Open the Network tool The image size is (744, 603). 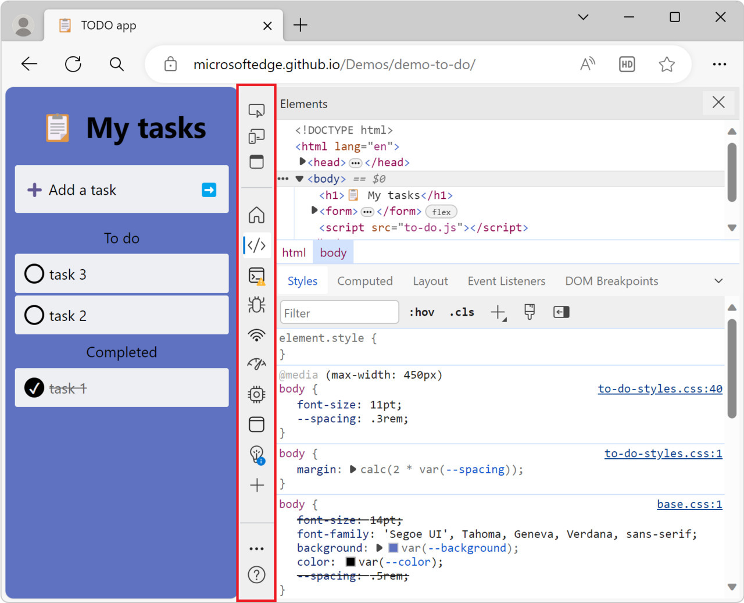click(x=256, y=335)
